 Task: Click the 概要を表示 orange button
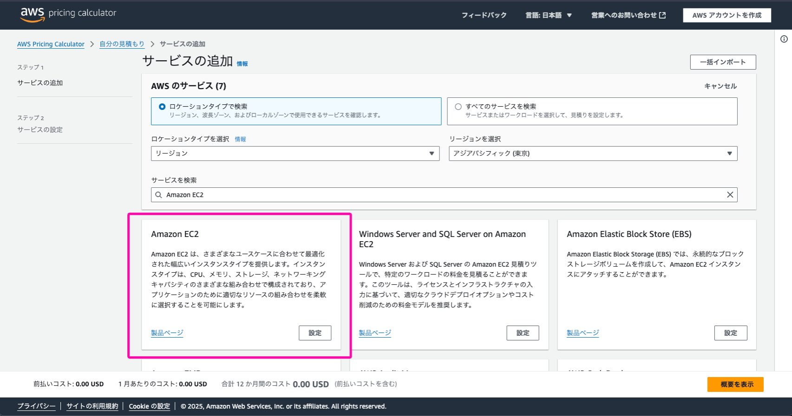pyautogui.click(x=735, y=384)
